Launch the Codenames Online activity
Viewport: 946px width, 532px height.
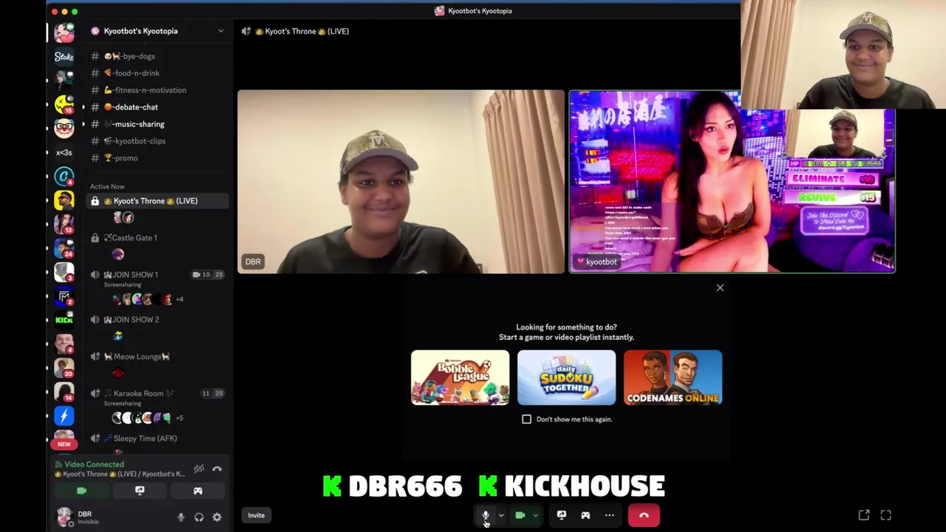(673, 378)
